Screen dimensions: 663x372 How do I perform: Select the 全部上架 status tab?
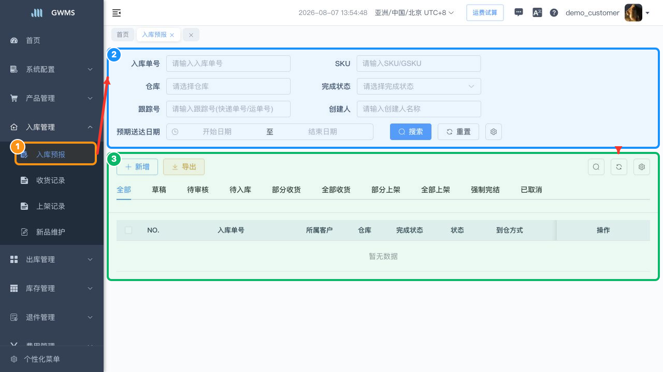(x=436, y=190)
